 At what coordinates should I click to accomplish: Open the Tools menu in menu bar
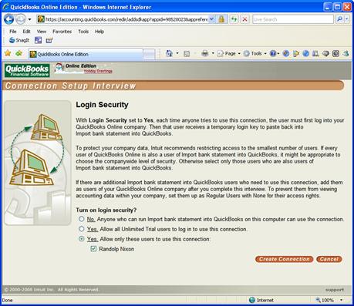point(83,32)
